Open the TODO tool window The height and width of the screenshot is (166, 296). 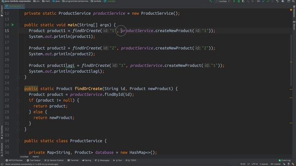pos(131,160)
